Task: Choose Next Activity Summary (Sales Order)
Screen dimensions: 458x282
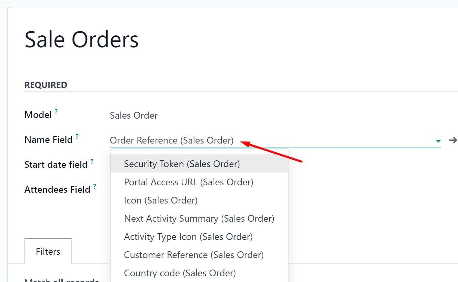Action: [199, 218]
